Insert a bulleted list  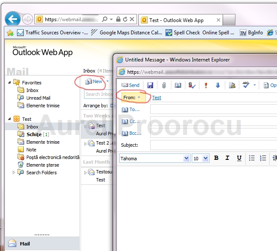point(252,158)
